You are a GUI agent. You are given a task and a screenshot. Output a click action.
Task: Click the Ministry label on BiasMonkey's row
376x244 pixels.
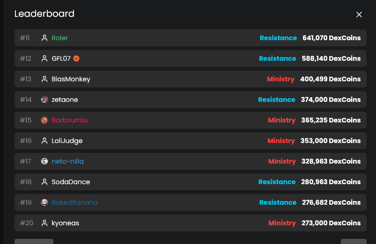click(x=280, y=79)
